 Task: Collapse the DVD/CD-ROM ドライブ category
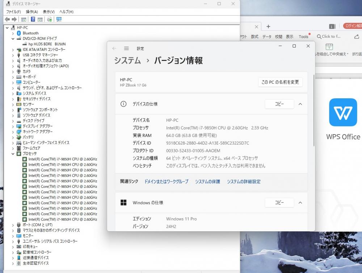(13, 38)
